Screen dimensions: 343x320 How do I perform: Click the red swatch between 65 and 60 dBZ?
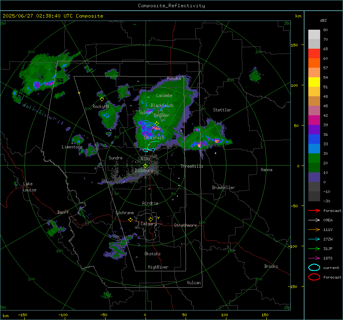pyautogui.click(x=314, y=54)
